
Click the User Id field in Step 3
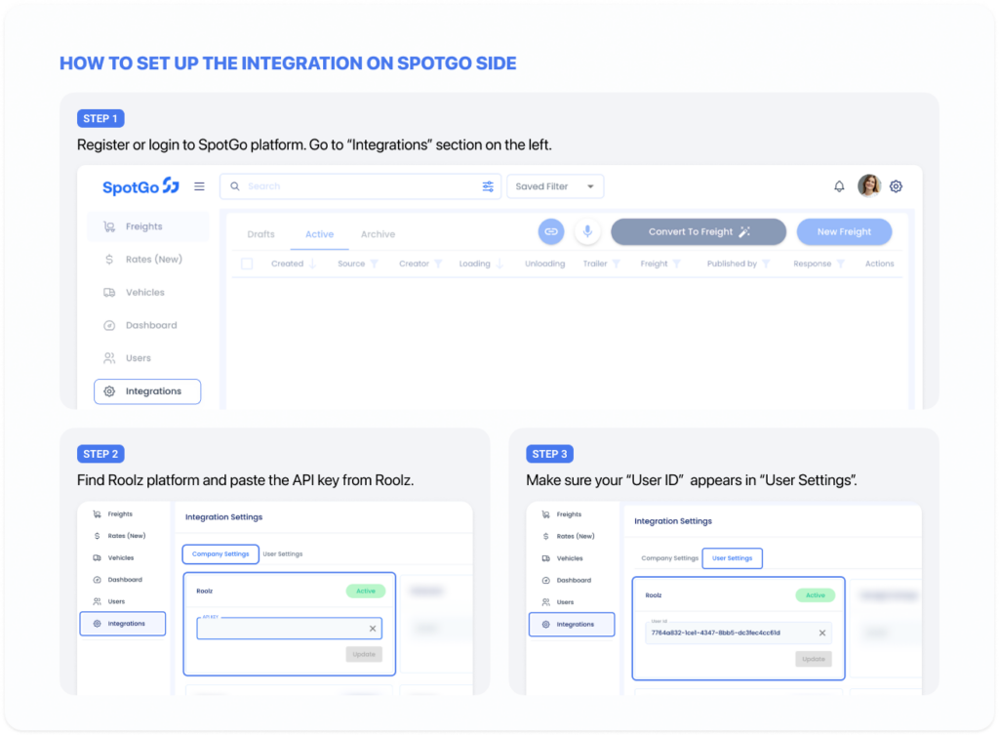[x=739, y=633]
